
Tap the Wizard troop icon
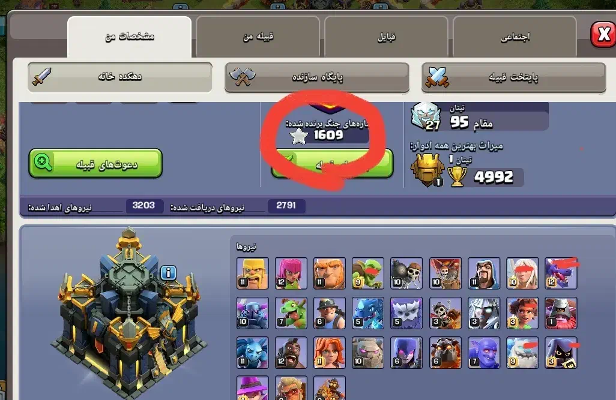(483, 273)
